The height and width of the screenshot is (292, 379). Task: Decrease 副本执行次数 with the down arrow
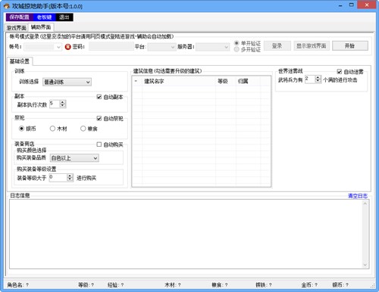click(63, 106)
